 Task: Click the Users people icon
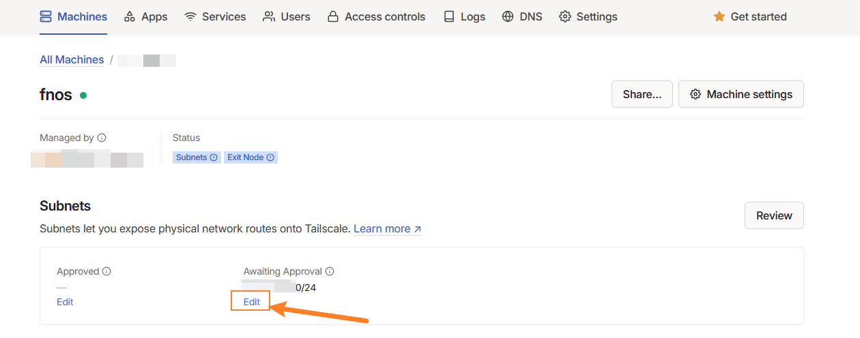(269, 16)
